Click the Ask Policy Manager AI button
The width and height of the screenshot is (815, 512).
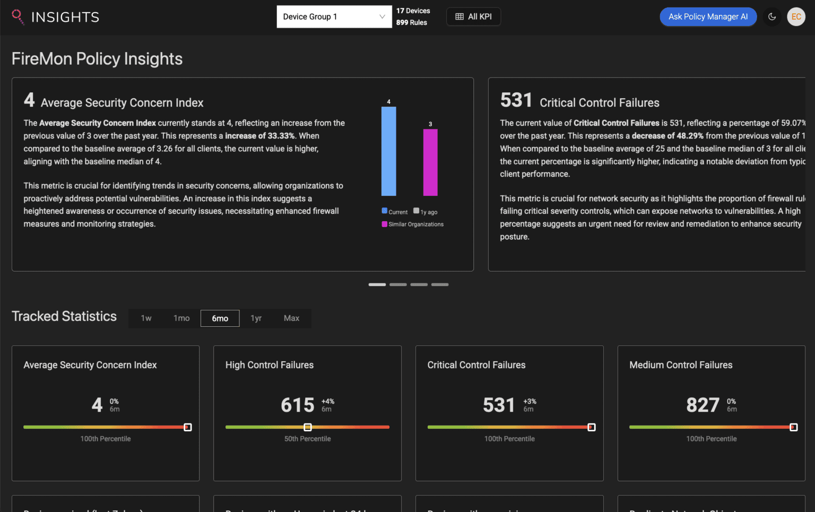[x=708, y=16]
